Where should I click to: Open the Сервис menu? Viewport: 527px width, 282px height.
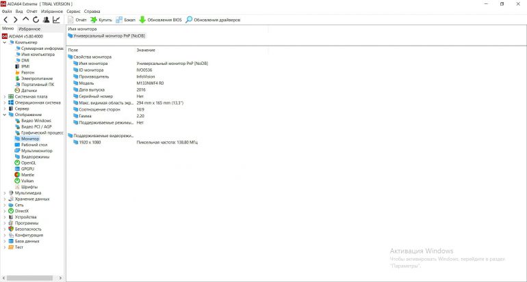click(x=74, y=12)
